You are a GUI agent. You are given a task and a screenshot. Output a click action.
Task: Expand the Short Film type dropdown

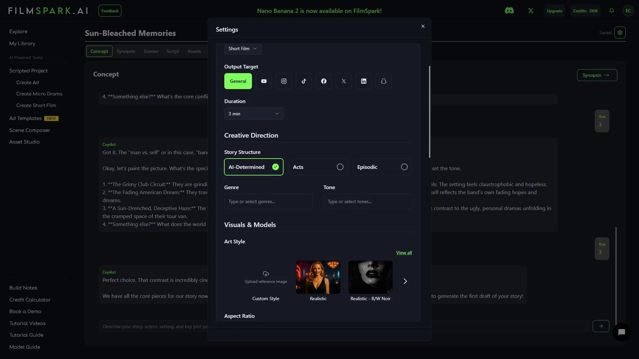tap(242, 49)
